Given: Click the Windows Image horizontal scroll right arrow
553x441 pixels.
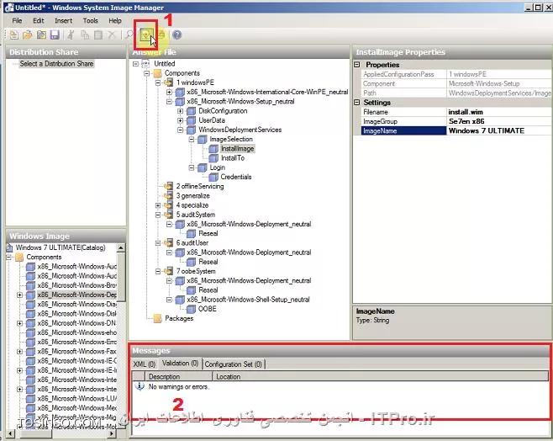Looking at the screenshot, I should [x=112, y=433].
